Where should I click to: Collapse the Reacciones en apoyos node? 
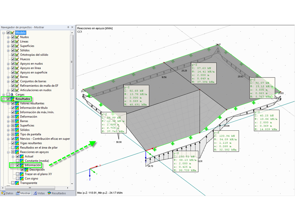coord(8,152)
